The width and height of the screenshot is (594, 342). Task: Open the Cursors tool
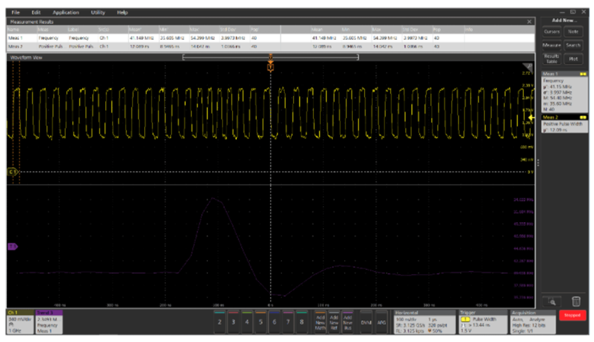(551, 32)
